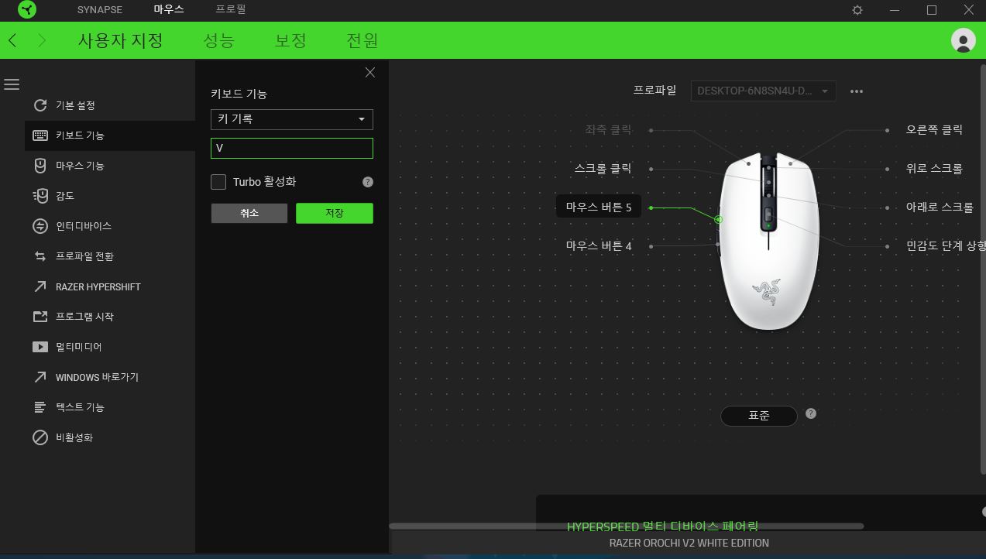Close the 키보드 기능 panel
The height and width of the screenshot is (559, 986).
(x=369, y=72)
